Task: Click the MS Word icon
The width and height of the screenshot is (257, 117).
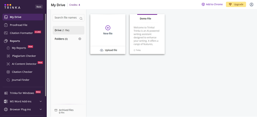Action: pos(6,101)
